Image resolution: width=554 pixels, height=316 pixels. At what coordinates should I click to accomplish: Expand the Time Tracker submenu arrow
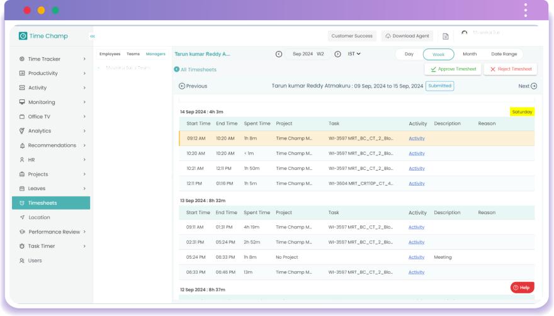(x=84, y=59)
